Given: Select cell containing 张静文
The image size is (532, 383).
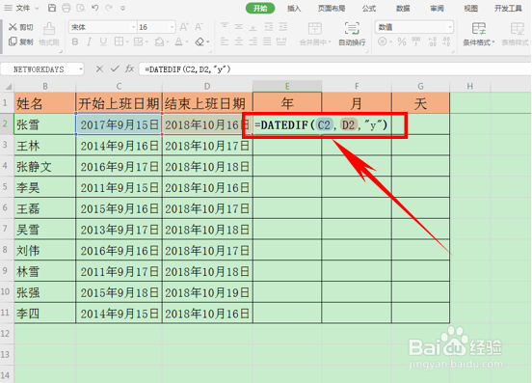Looking at the screenshot, I should pyautogui.click(x=44, y=166).
